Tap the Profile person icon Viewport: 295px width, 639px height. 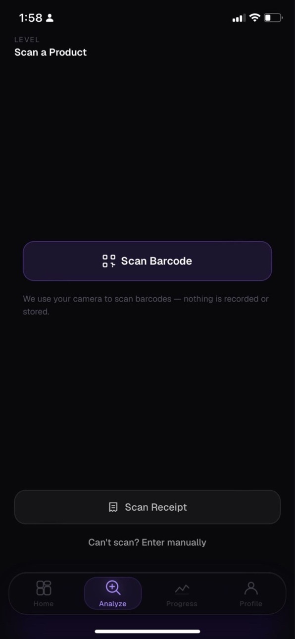coord(251,588)
